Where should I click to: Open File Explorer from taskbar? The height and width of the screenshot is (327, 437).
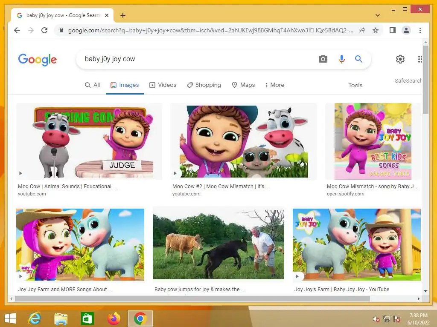(61, 318)
